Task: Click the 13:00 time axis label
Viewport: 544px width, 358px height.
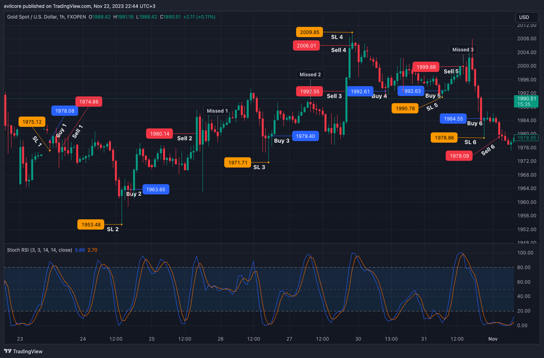Action: point(391,339)
